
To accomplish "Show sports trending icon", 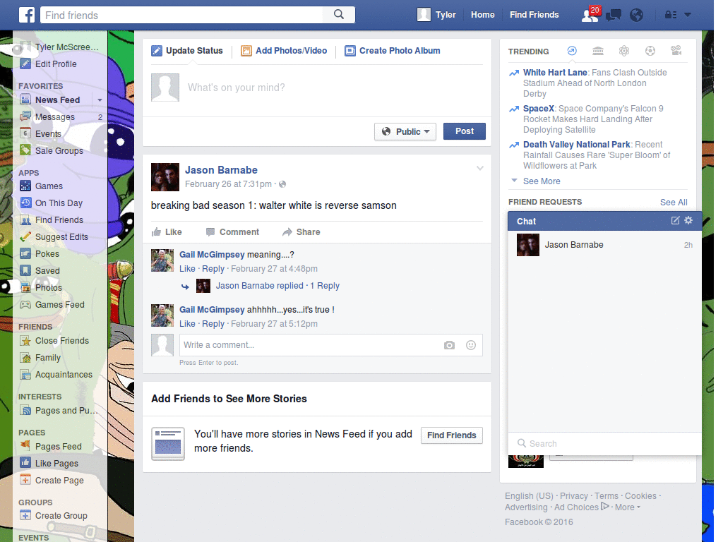I will [x=650, y=51].
